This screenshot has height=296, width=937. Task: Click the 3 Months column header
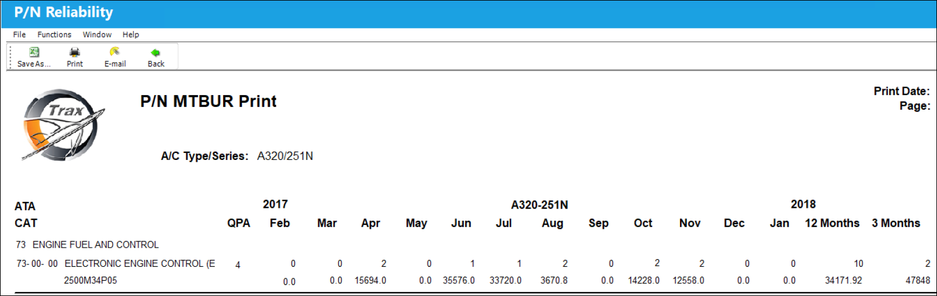(896, 223)
